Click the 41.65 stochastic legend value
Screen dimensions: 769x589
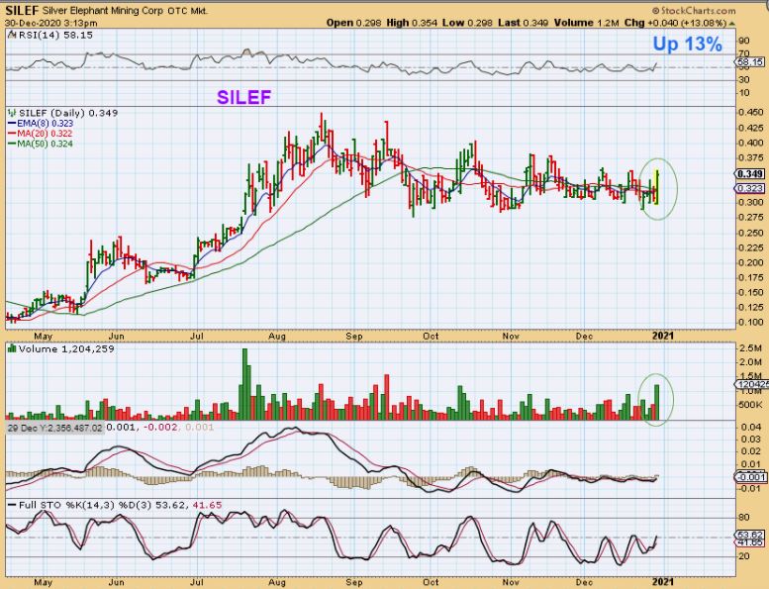(x=207, y=505)
